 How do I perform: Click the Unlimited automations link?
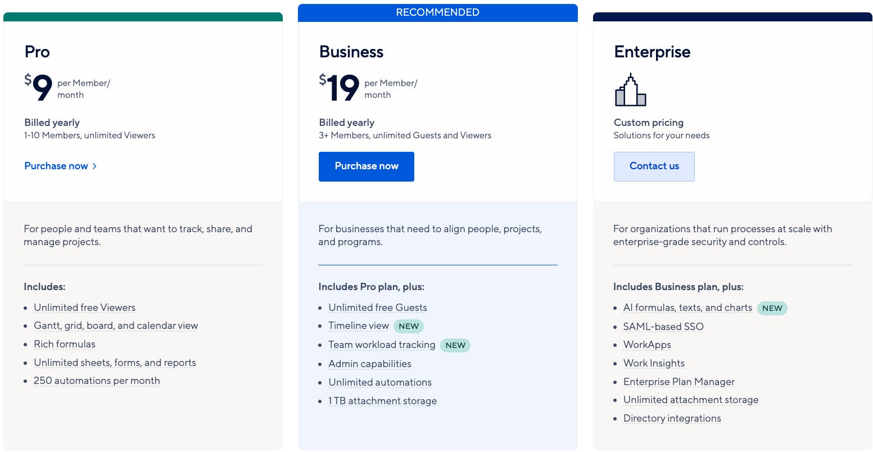(x=379, y=382)
